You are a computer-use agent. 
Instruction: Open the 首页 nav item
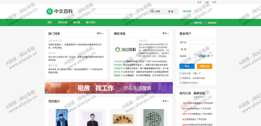tap(50, 22)
